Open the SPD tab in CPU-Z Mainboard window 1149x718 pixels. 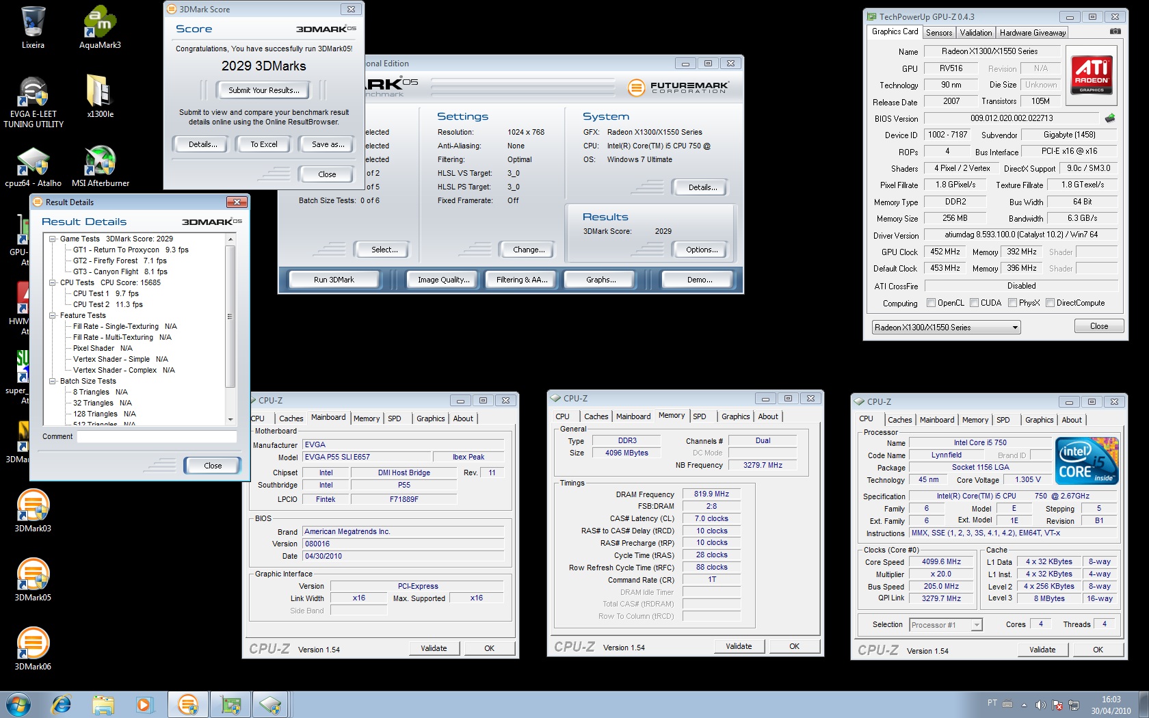[x=395, y=418]
